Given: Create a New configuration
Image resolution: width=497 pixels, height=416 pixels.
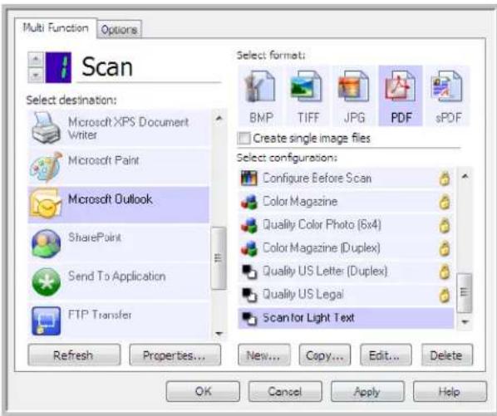Looking at the screenshot, I should coord(264,355).
